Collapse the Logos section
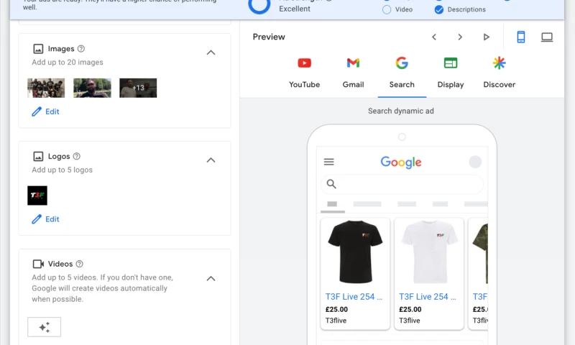The image size is (575, 345). [x=211, y=160]
